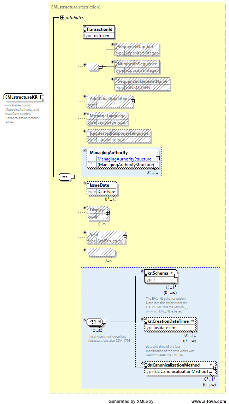Click the Generated by XMLSpy text
This screenshot has width=229, height=404.
click(x=131, y=401)
